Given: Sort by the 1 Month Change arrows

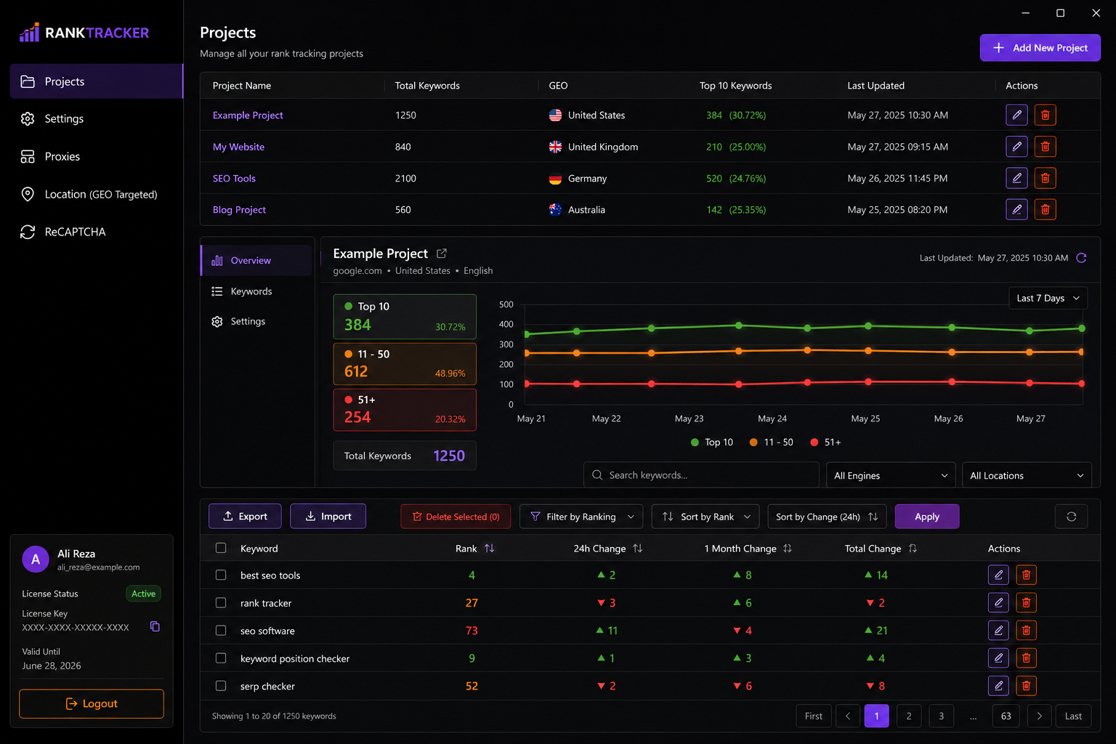Looking at the screenshot, I should tap(788, 549).
